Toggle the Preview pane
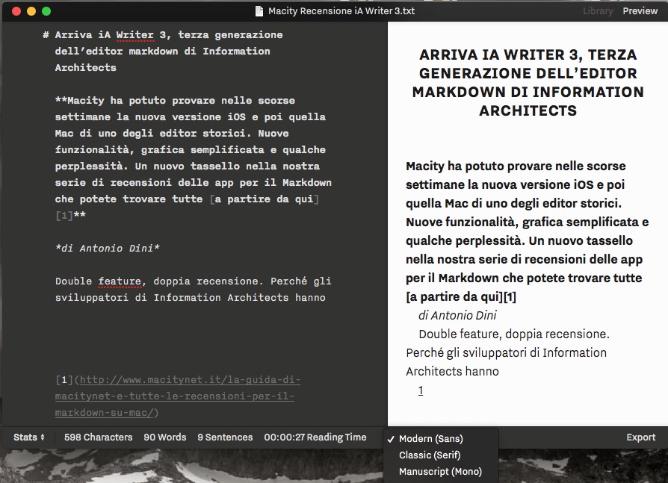This screenshot has width=668, height=483. [640, 10]
